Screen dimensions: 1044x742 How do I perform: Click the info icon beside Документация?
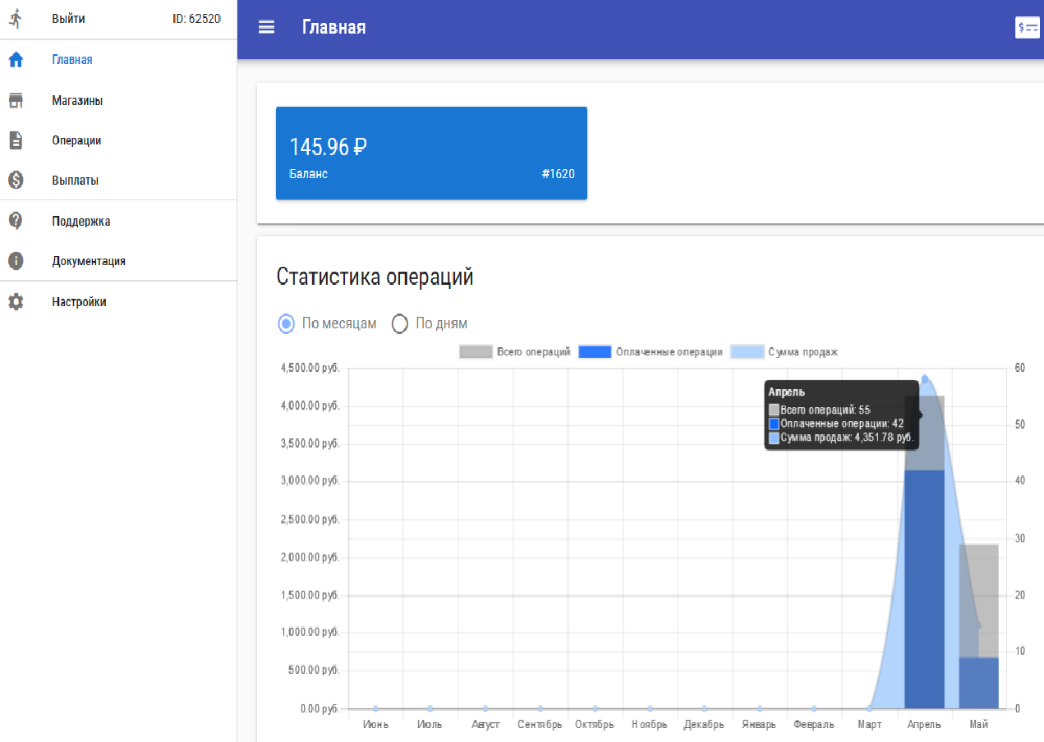[x=16, y=261]
